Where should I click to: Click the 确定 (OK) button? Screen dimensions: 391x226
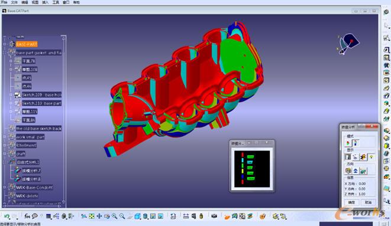(351, 202)
